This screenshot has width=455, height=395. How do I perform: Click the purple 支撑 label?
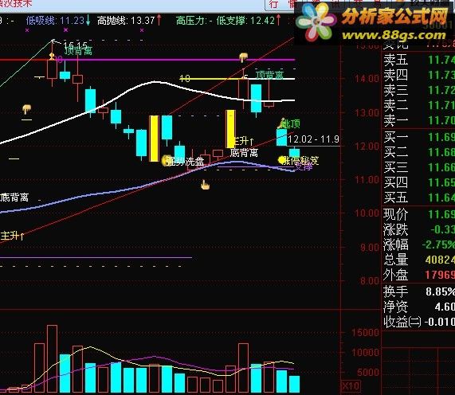[x=304, y=166]
